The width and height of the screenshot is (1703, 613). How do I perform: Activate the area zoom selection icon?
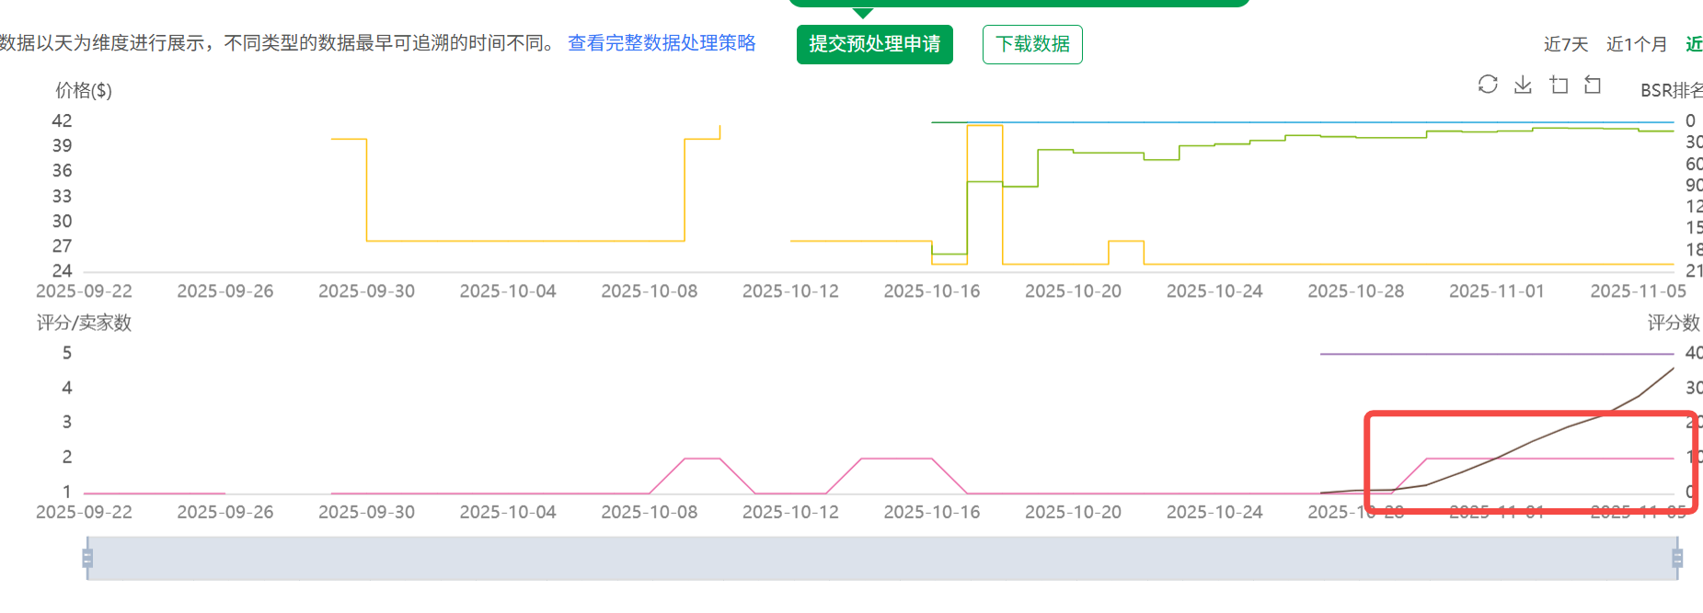pyautogui.click(x=1559, y=85)
